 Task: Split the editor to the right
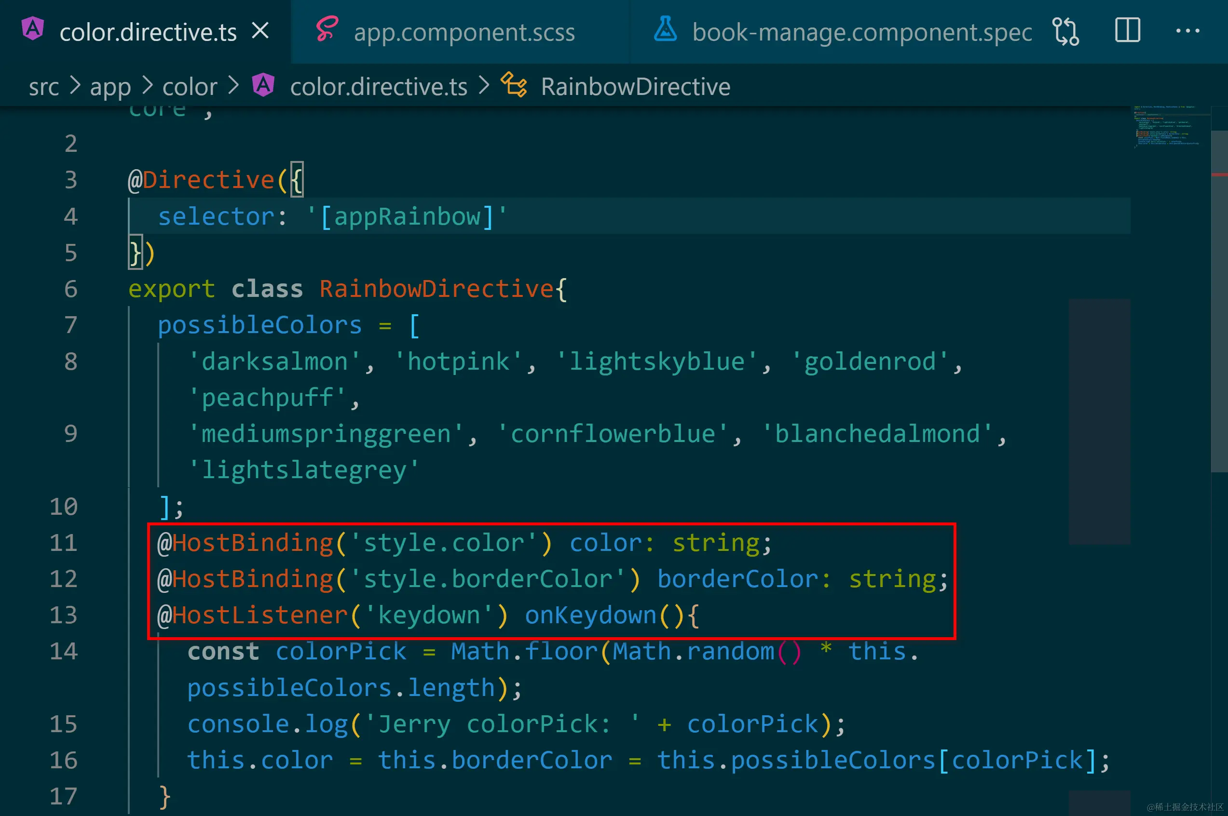pos(1127,31)
